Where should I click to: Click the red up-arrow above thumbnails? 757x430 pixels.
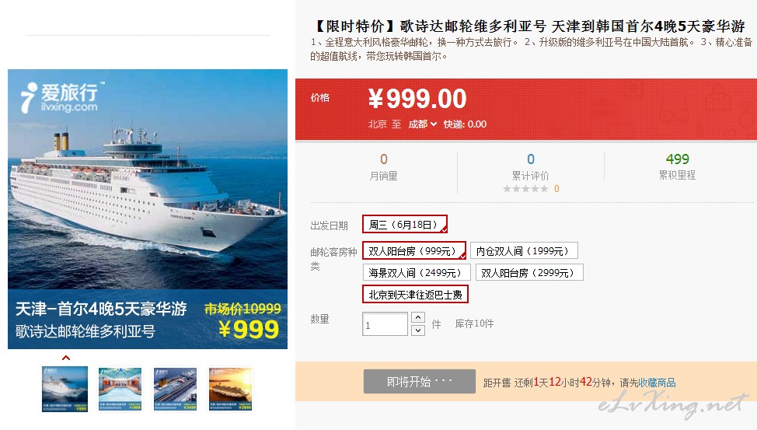(x=66, y=358)
